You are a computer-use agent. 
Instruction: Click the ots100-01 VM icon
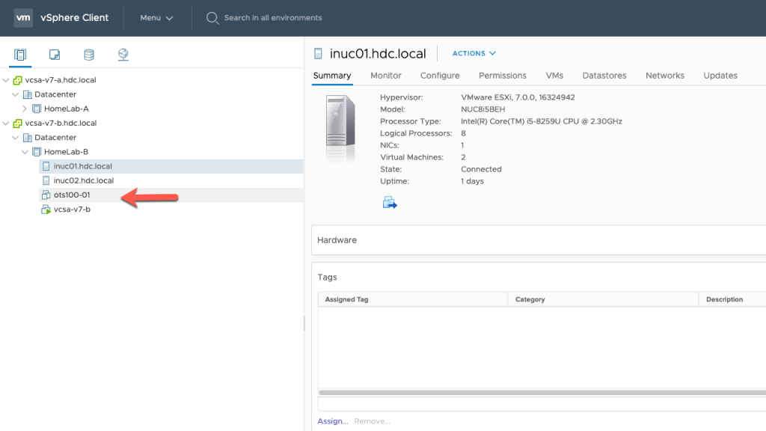pyautogui.click(x=46, y=195)
